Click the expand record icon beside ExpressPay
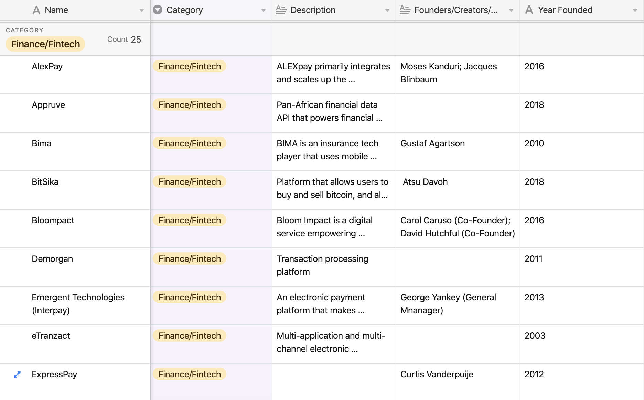The height and width of the screenshot is (400, 644). (17, 375)
